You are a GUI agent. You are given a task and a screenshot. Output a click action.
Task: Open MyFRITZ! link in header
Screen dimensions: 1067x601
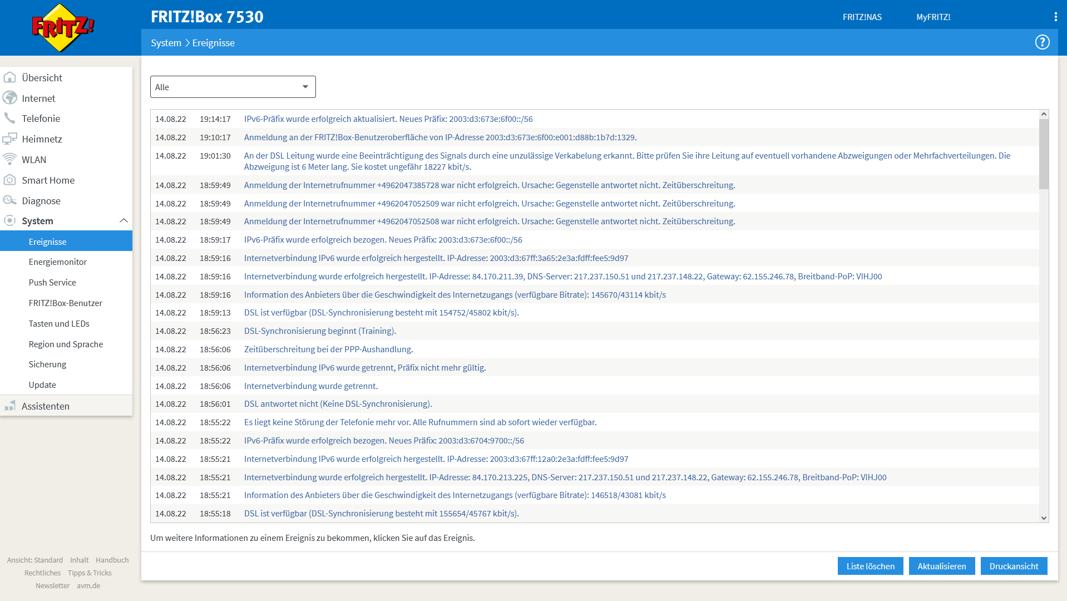tap(933, 17)
